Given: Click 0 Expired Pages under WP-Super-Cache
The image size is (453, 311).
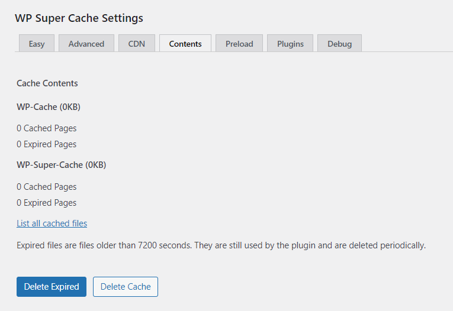Looking at the screenshot, I should 46,203.
